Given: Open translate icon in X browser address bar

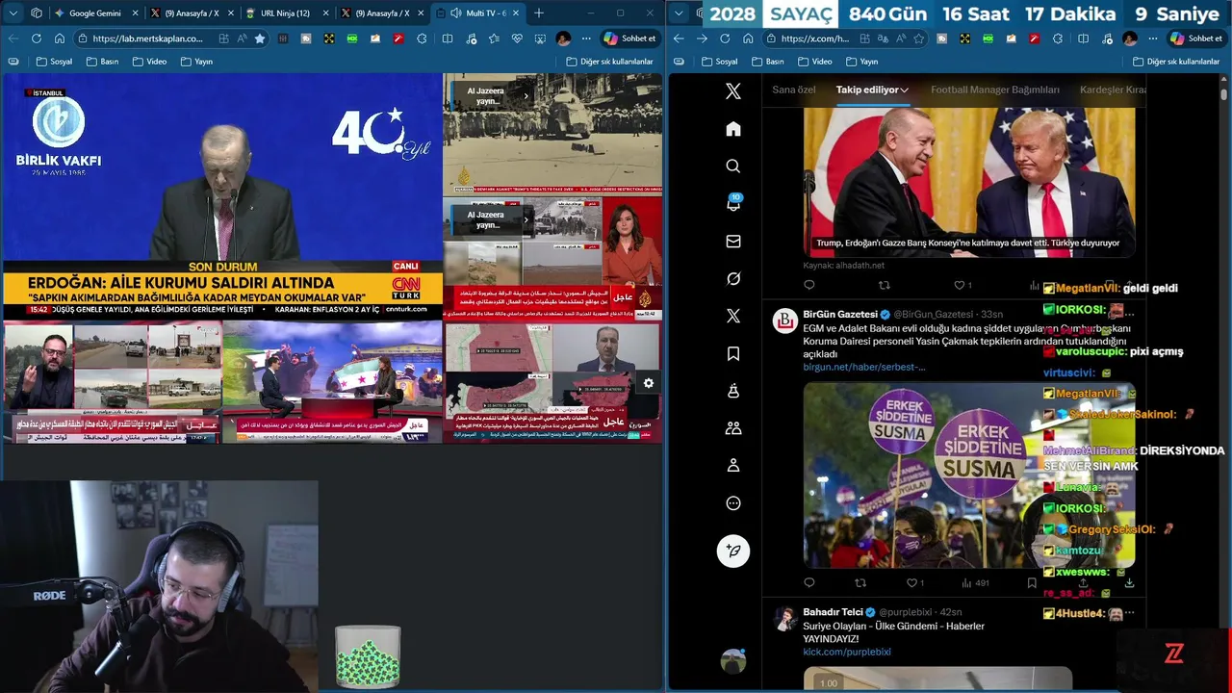Looking at the screenshot, I should coord(881,38).
